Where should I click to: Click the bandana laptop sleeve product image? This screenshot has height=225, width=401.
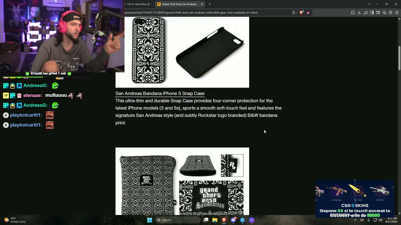(182, 181)
